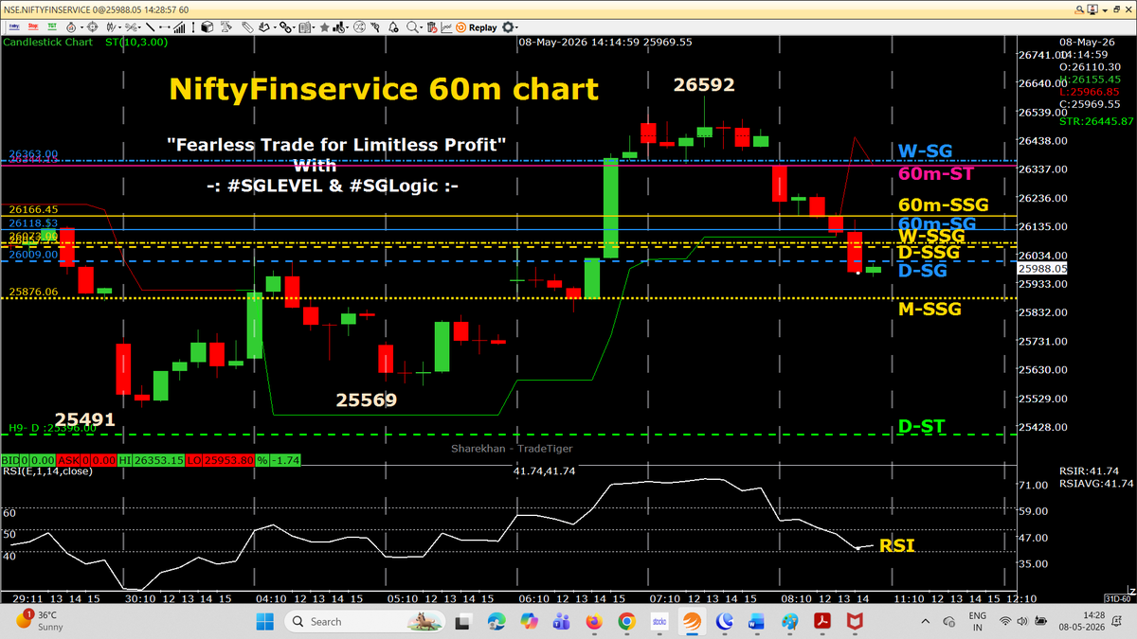1137x639 pixels.
Task: Select the crosshair target tool
Action: (93, 27)
